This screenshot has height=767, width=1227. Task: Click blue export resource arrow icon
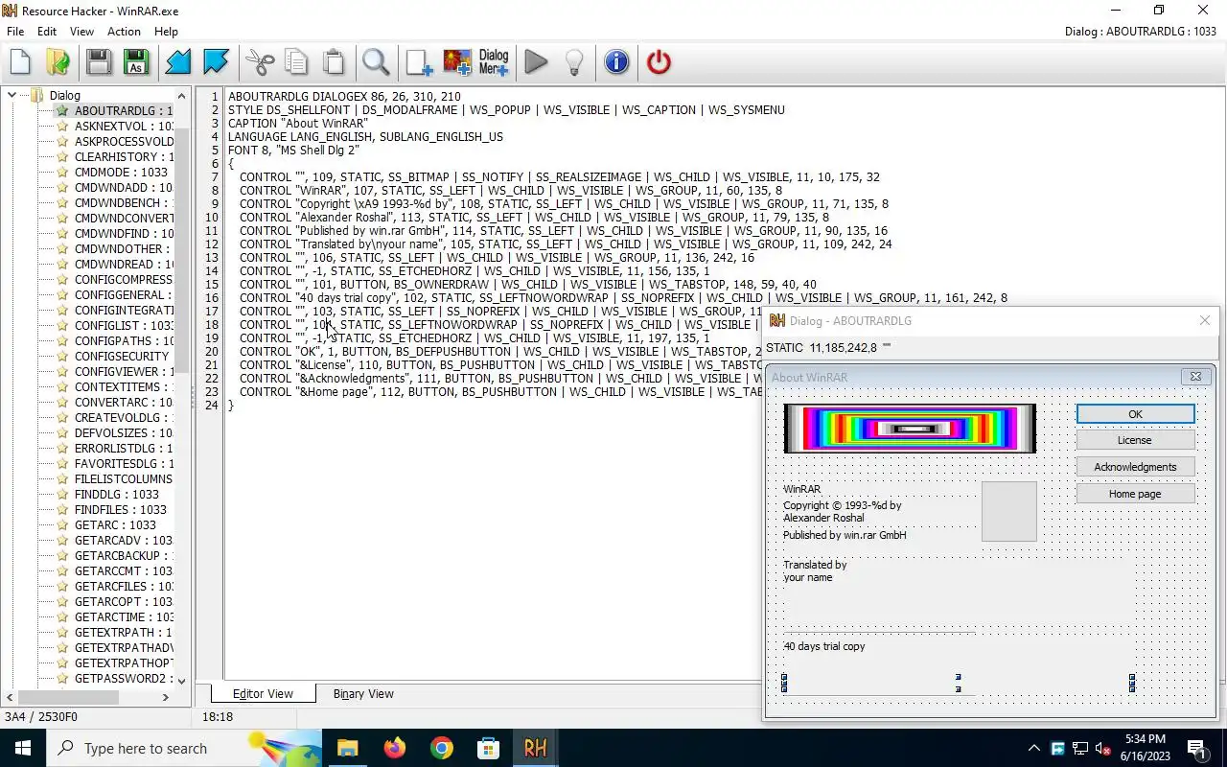[217, 62]
